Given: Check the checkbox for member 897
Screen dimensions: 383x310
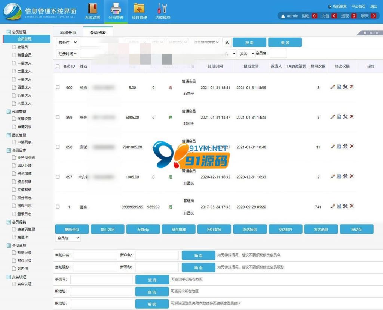Looking at the screenshot, I should (x=58, y=177).
